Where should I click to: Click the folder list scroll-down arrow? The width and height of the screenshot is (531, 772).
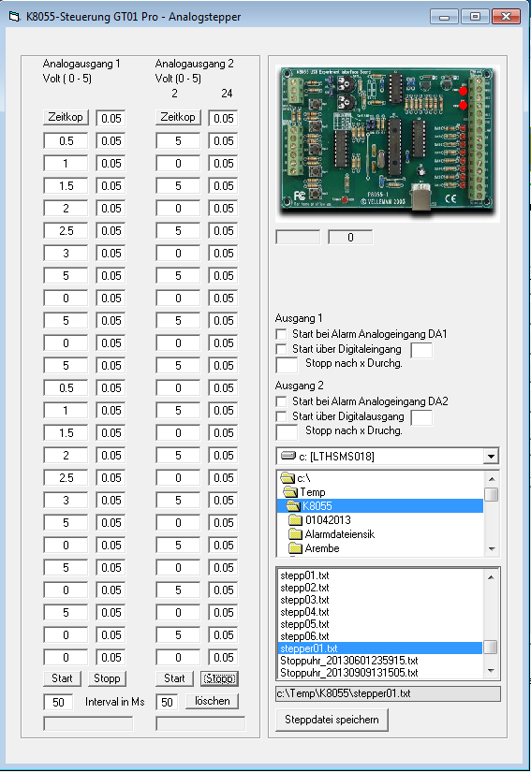tap(491, 549)
